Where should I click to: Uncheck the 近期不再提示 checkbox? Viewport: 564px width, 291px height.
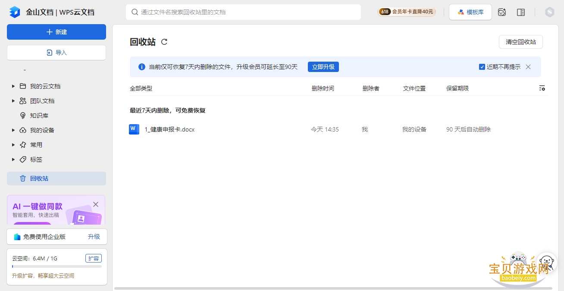click(x=482, y=67)
